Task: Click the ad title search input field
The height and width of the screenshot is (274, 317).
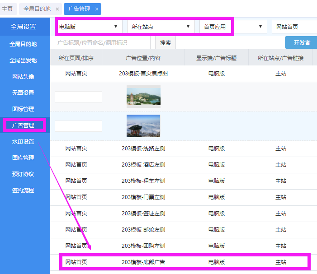Action: tap(103, 43)
